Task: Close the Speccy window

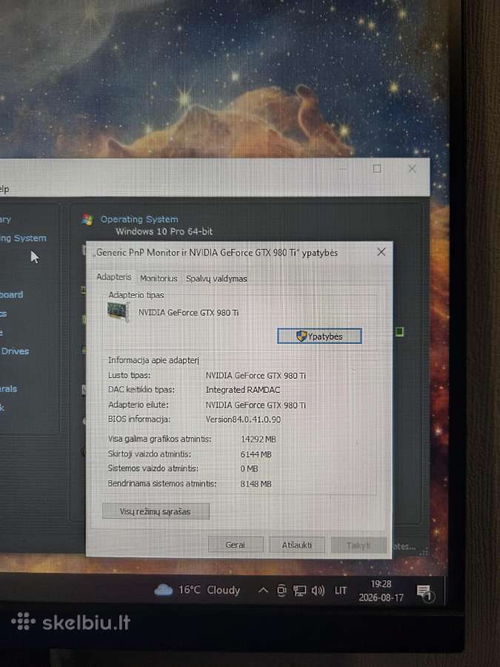Action: (412, 169)
